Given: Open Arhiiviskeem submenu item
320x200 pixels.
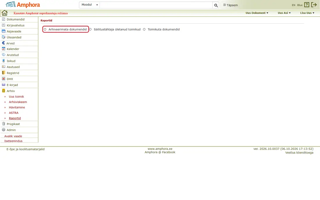Looking at the screenshot, I should click(18, 102).
